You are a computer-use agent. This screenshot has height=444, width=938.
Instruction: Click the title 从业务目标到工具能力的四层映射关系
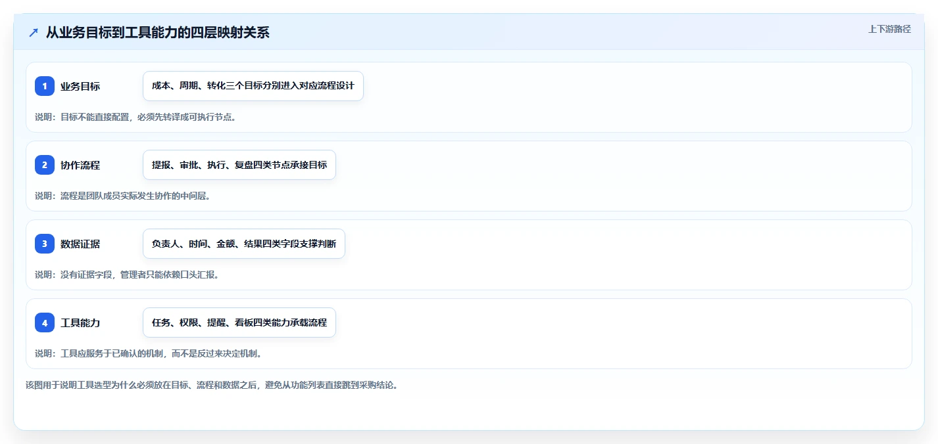point(158,32)
